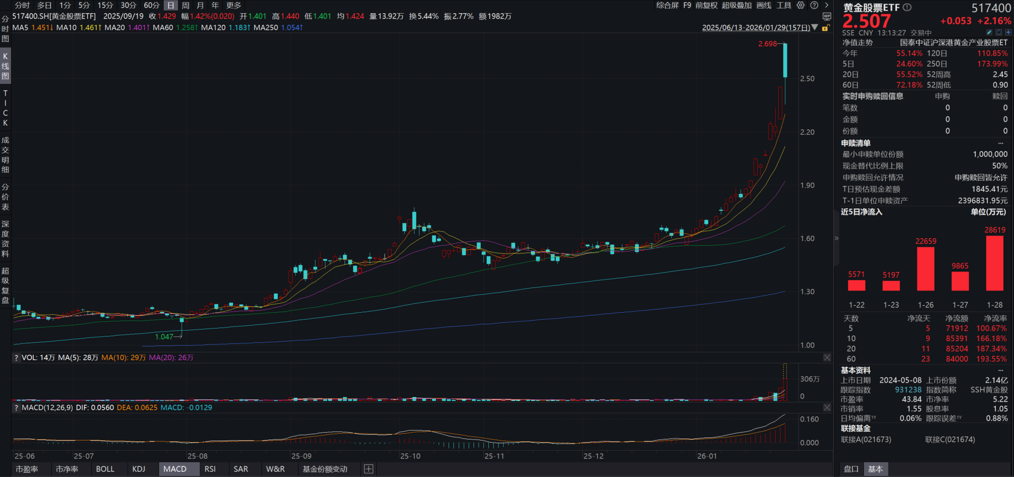Open the 工具 menu
The width and height of the screenshot is (1014, 477).
(x=783, y=5)
